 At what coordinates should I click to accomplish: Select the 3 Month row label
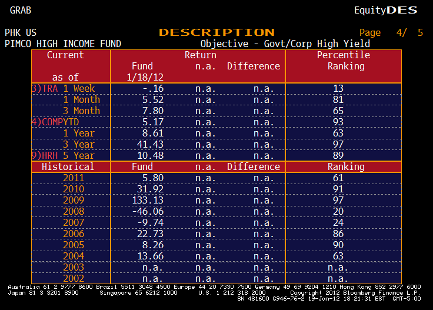[x=81, y=111]
